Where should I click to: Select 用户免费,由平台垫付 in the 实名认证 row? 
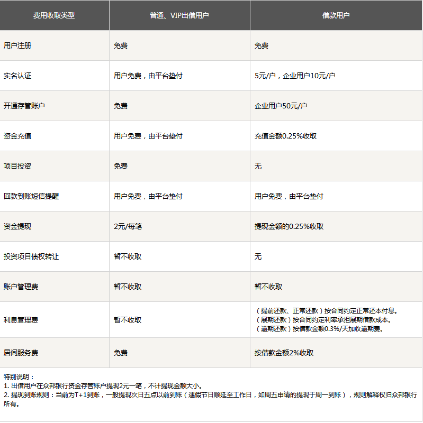tap(148, 76)
